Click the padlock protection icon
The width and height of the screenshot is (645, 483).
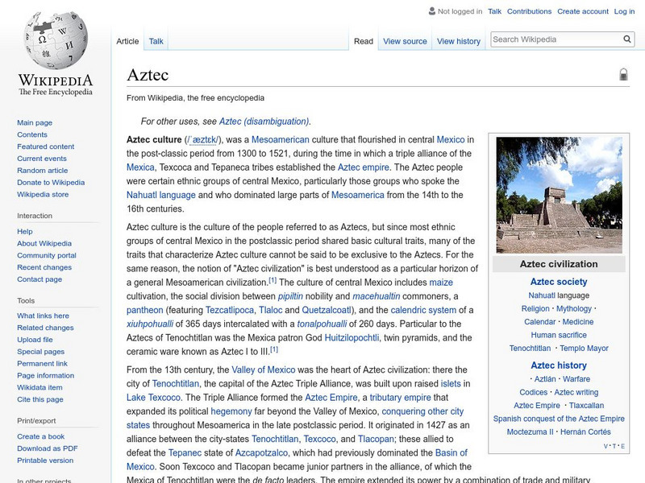pos(623,75)
